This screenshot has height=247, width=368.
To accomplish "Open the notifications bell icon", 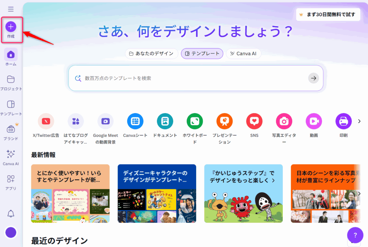I will pyautogui.click(x=11, y=214).
